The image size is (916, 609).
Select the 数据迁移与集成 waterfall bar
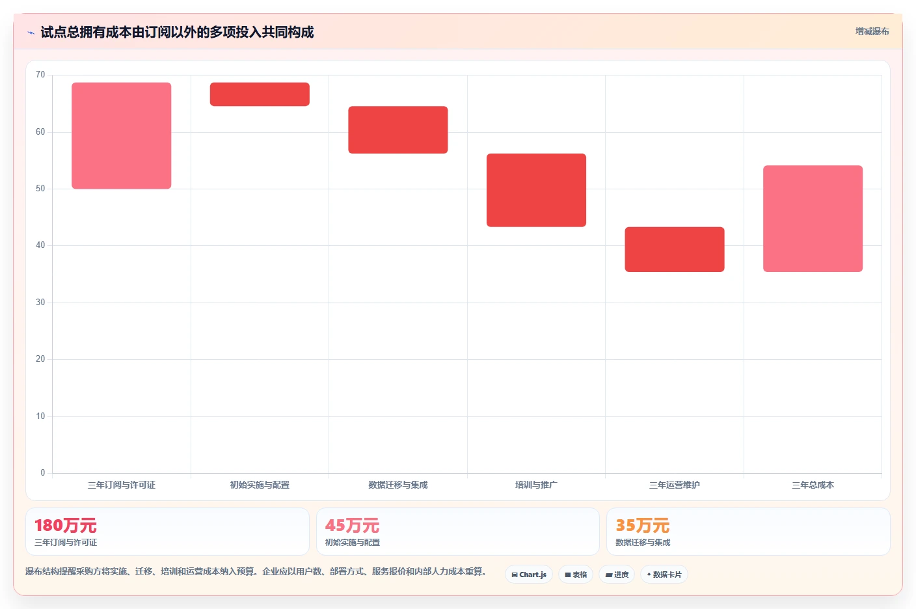[398, 130]
